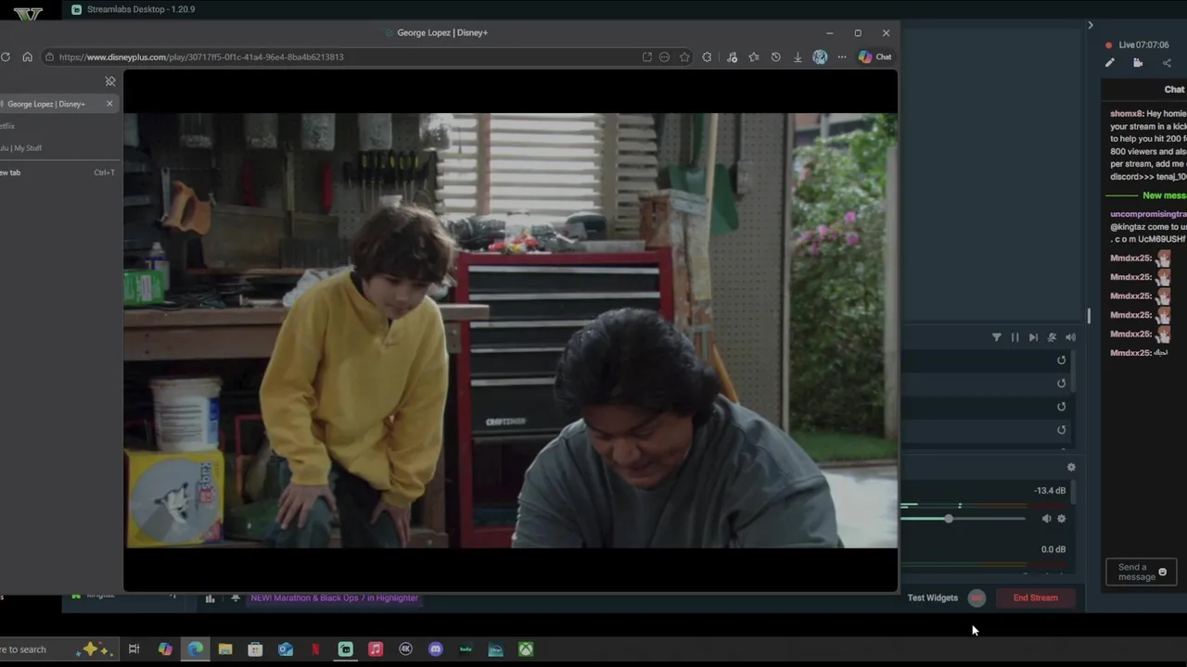Select the George Lopez | Disney+ vertical tab
This screenshot has height=667, width=1187.
[58, 104]
